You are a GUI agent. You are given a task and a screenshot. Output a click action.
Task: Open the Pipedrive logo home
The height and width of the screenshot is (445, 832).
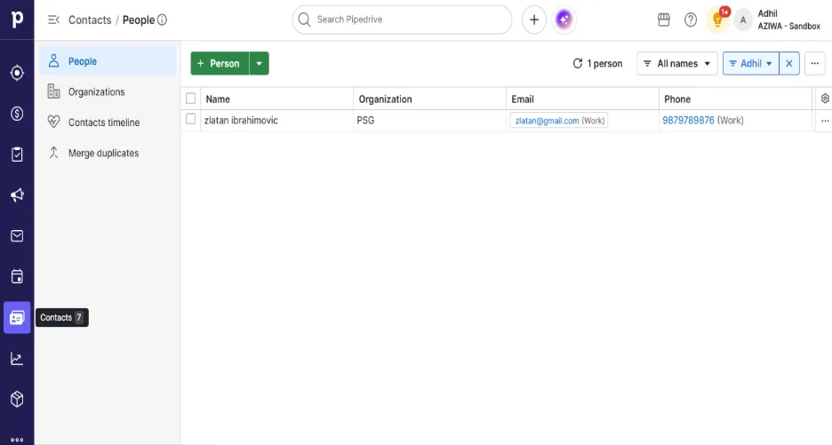click(x=17, y=19)
